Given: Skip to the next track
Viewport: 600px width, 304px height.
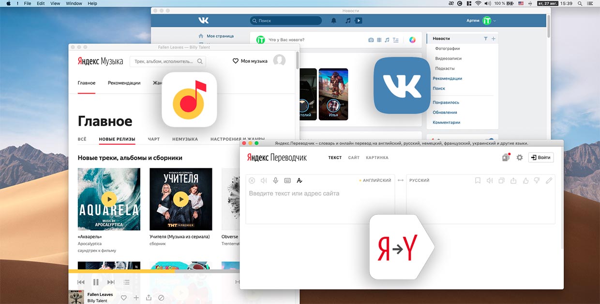Looking at the screenshot, I should point(111,282).
